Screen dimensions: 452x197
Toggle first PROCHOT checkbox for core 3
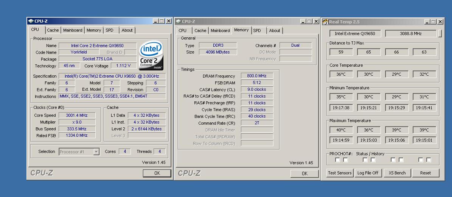click(421, 160)
